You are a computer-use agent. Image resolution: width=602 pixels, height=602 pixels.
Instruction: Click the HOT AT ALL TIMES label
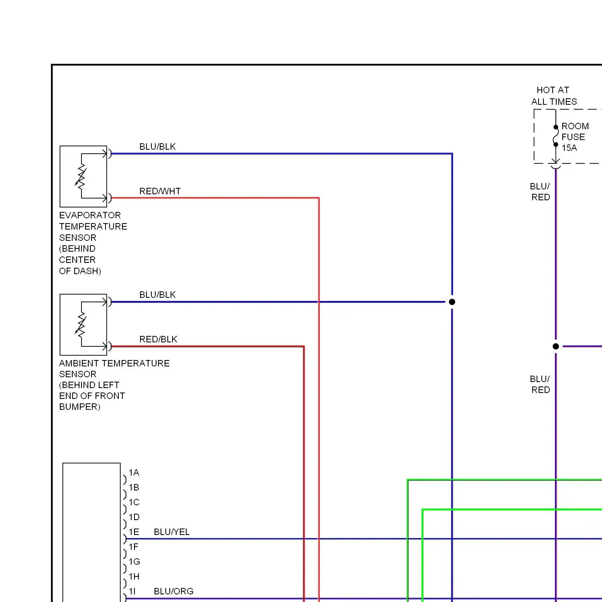point(554,96)
